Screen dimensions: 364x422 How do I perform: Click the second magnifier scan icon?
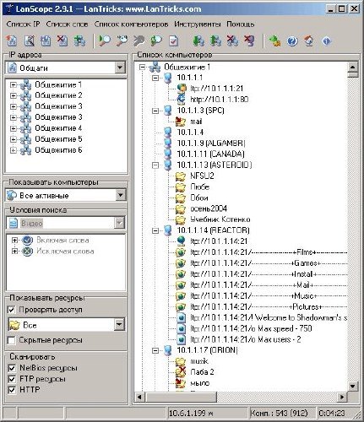pyautogui.click(x=122, y=41)
